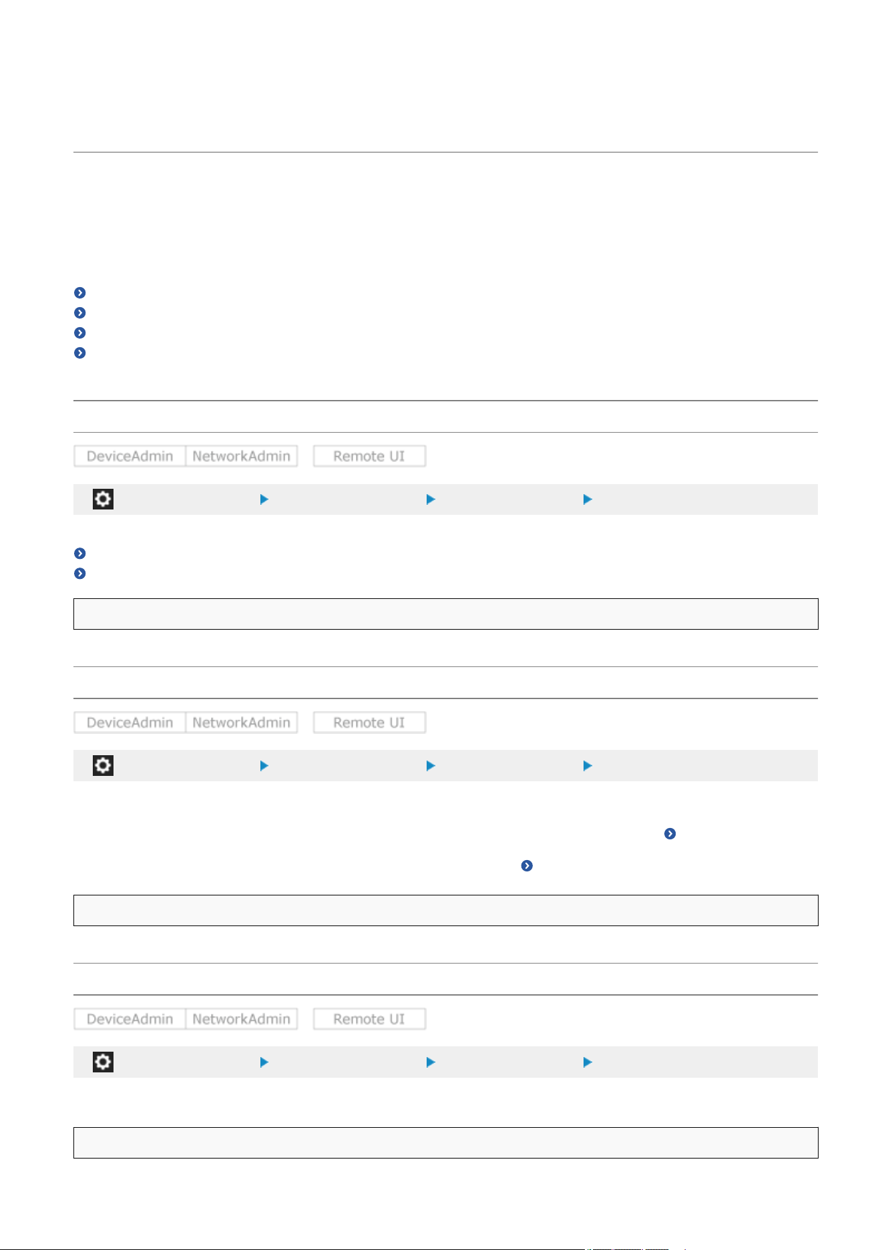
Task: Click the empty bordered box ending the third section
Action: pyautogui.click(x=445, y=1142)
